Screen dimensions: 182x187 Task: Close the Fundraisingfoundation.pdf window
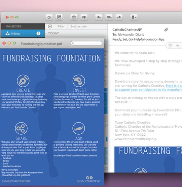point(4,43)
